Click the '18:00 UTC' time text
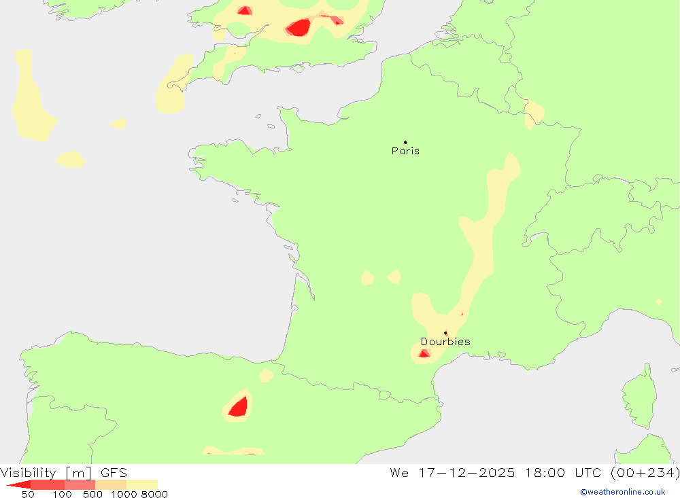This screenshot has width=680, height=498. (x=563, y=472)
